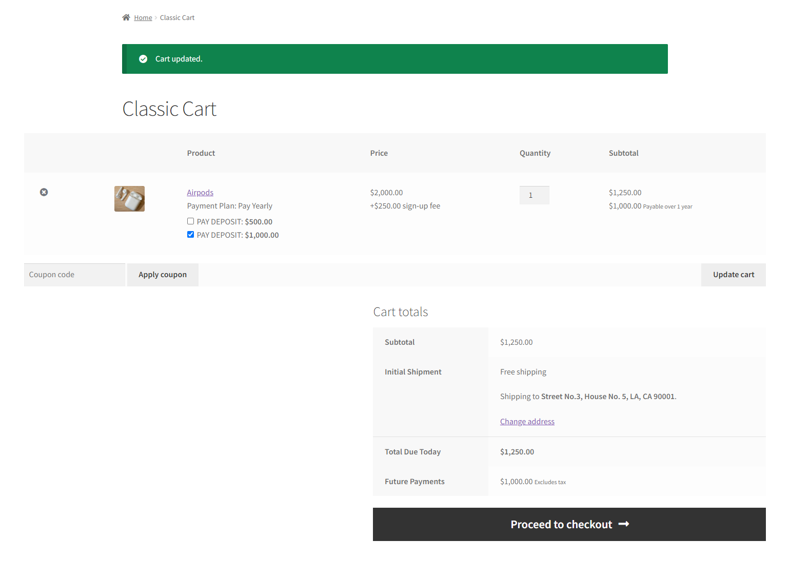Click the Update cart button
Screen dimensions: 790x561
[x=734, y=275]
